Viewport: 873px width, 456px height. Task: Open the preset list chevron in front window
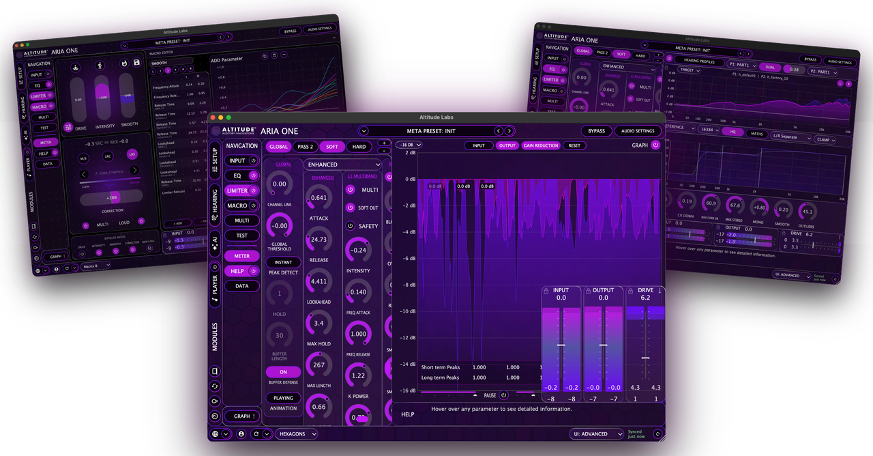(364, 131)
